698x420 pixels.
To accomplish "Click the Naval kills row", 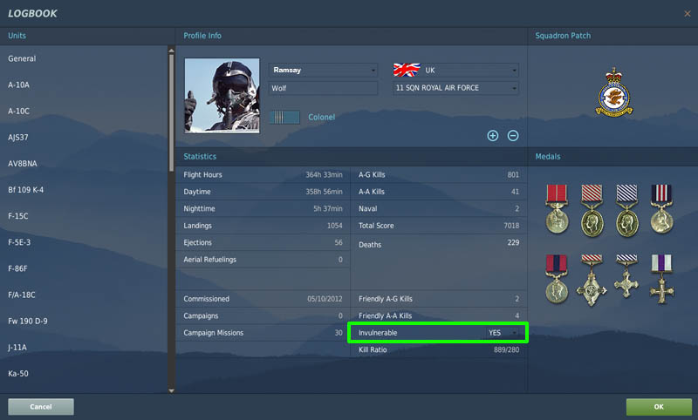I will tap(439, 208).
